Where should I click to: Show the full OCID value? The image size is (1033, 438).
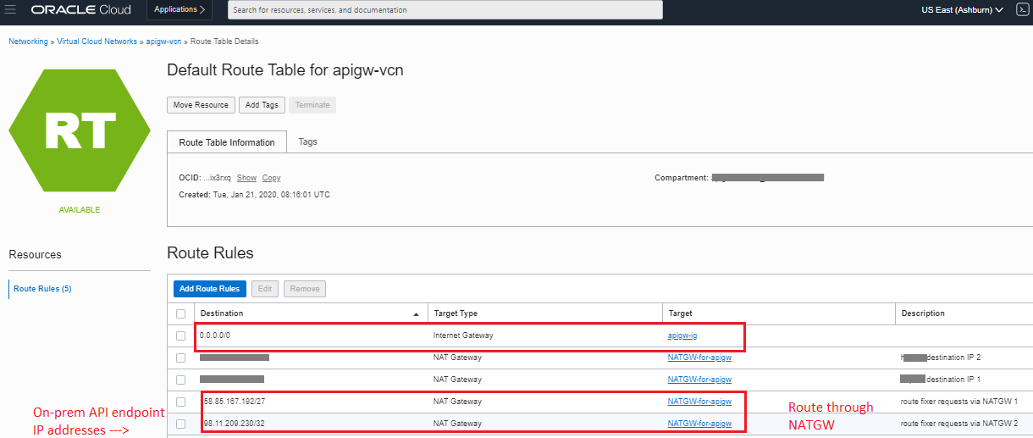coord(246,178)
